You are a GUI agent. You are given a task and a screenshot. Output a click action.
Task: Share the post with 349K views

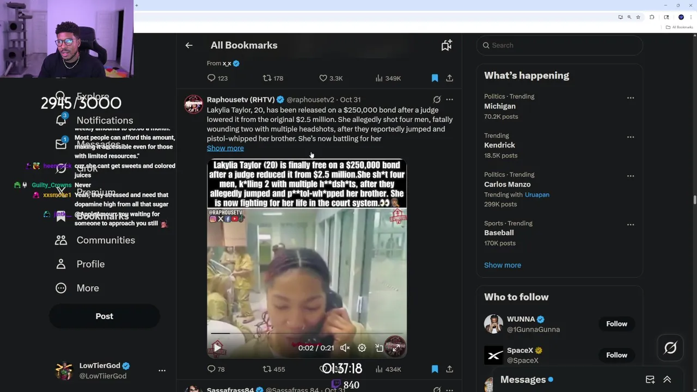[449, 78]
